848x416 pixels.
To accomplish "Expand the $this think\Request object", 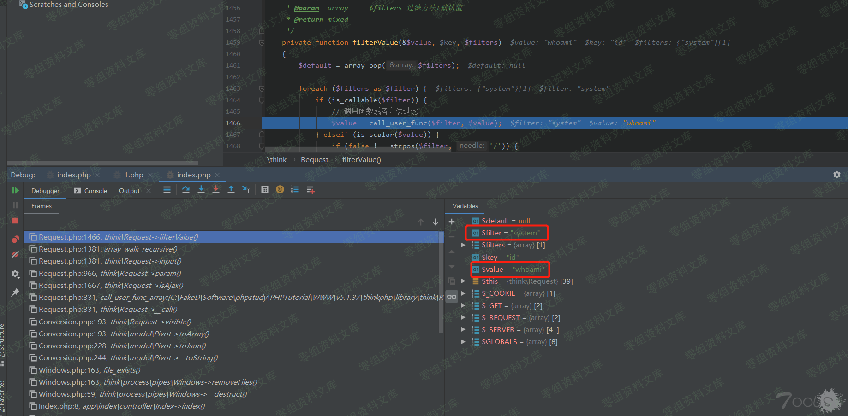I will tap(463, 281).
